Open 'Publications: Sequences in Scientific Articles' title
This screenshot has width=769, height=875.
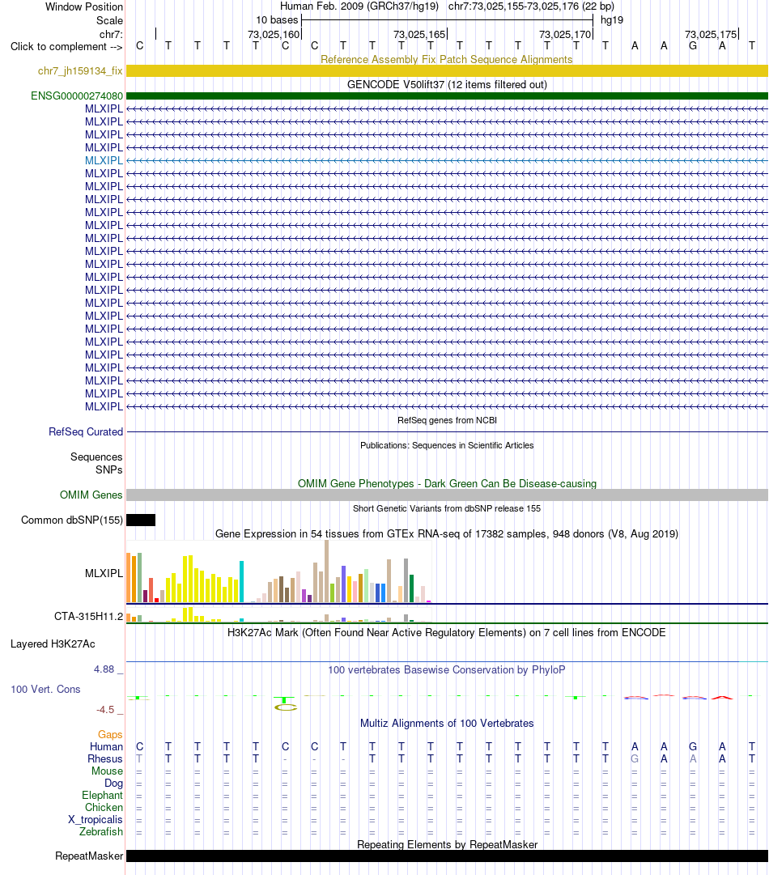point(447,445)
